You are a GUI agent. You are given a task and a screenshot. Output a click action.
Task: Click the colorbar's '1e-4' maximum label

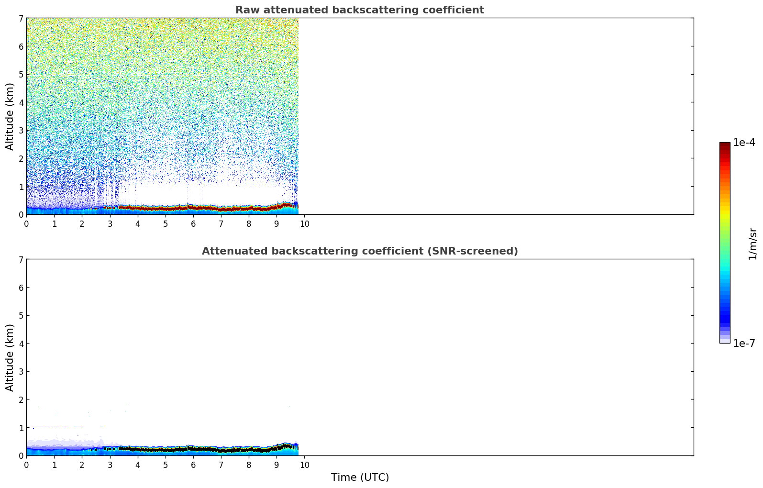click(744, 143)
